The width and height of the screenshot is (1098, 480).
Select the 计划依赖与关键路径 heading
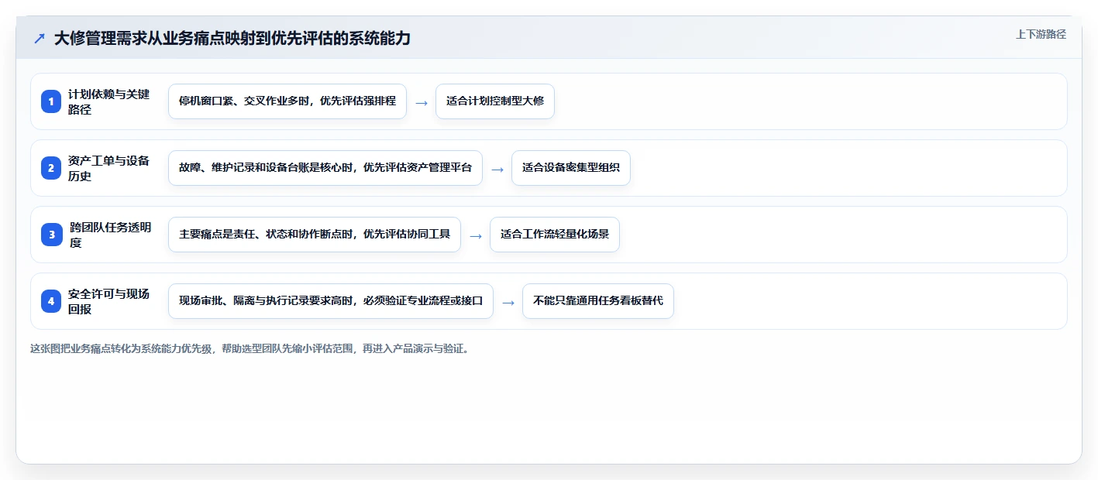[x=108, y=101]
